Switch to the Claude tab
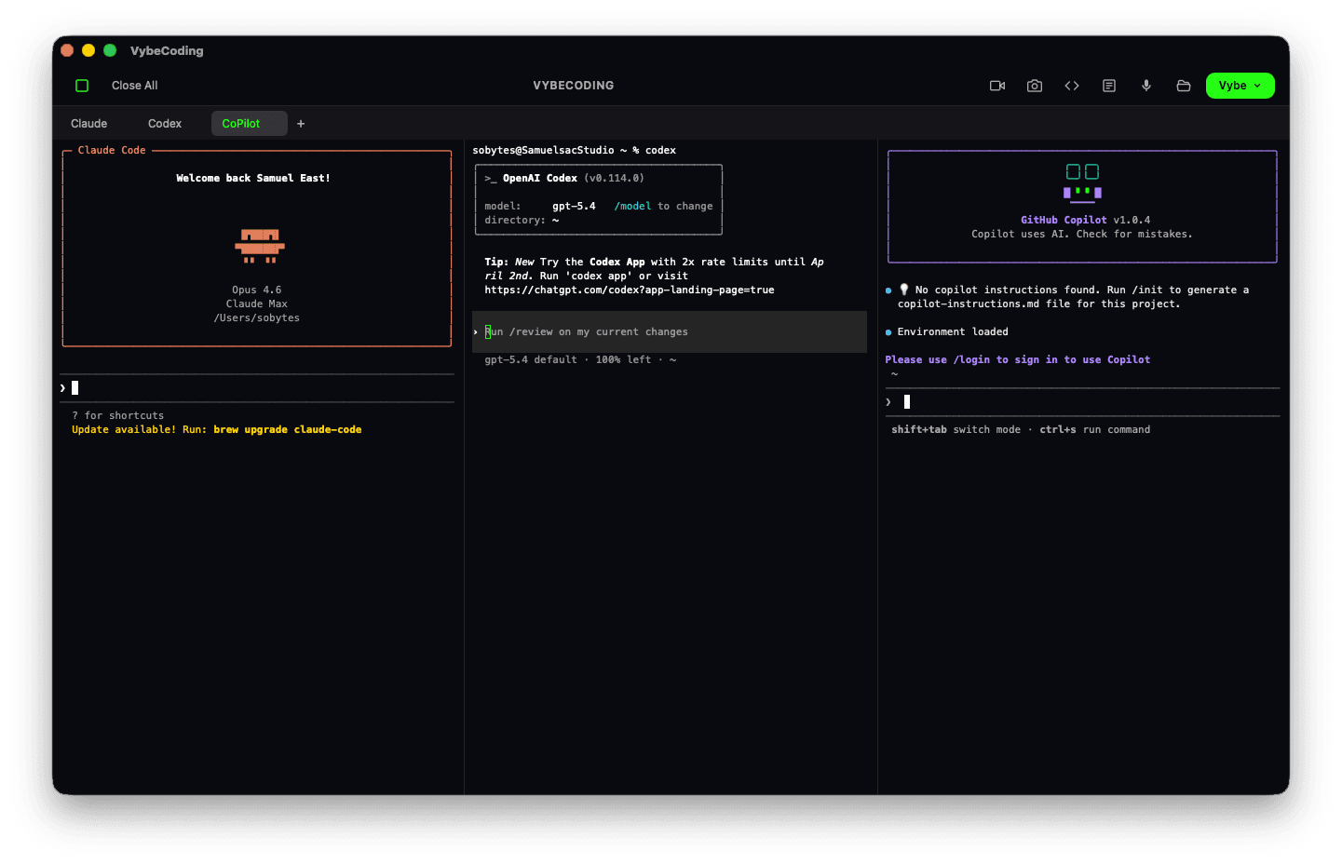1342x864 pixels. click(x=88, y=123)
